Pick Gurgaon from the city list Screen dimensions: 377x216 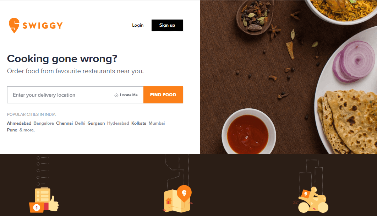pos(96,123)
